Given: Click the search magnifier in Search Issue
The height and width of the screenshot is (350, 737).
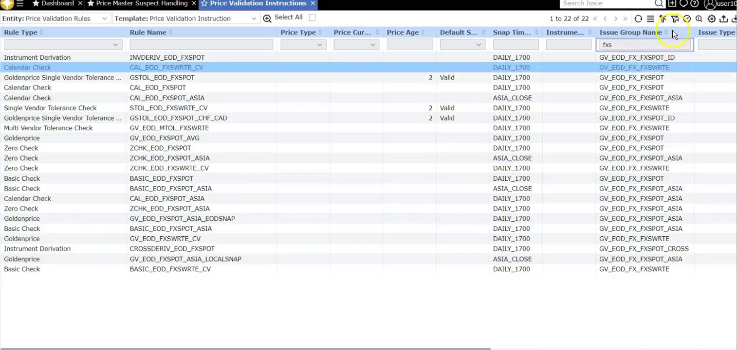Looking at the screenshot, I should click(659, 4).
